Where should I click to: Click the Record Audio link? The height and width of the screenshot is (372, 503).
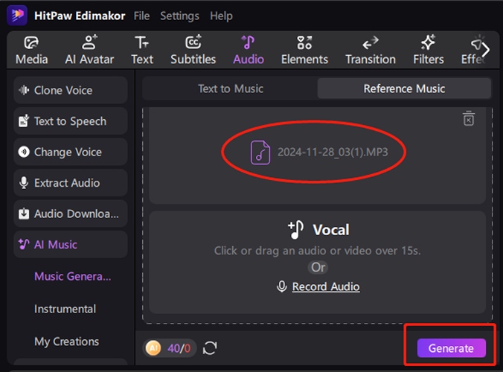(326, 286)
